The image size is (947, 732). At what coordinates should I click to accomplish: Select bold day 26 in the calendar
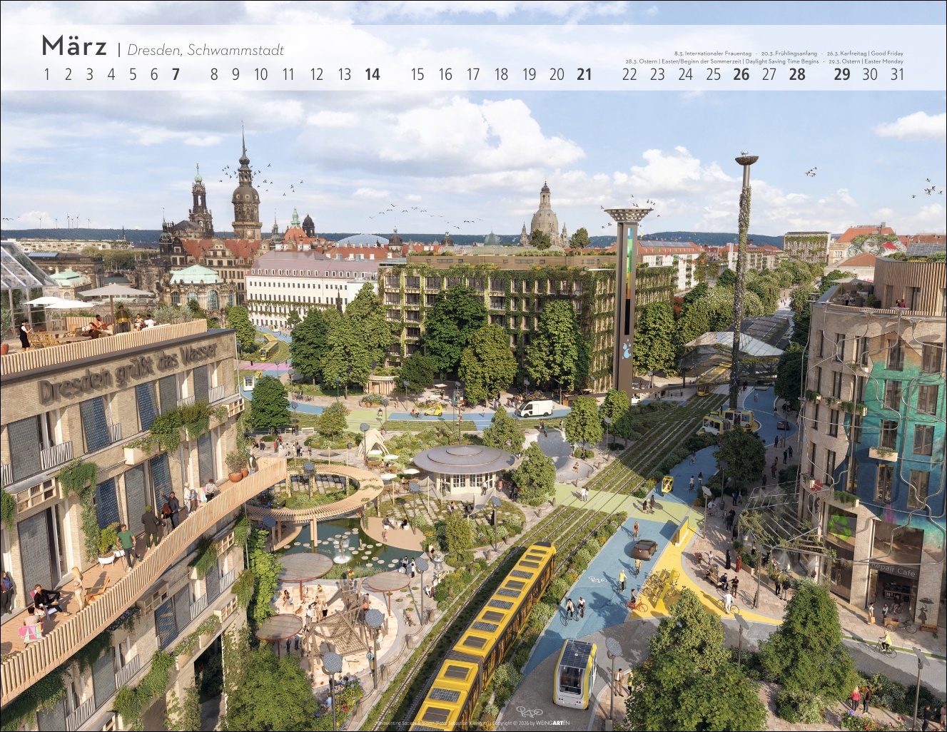point(741,74)
